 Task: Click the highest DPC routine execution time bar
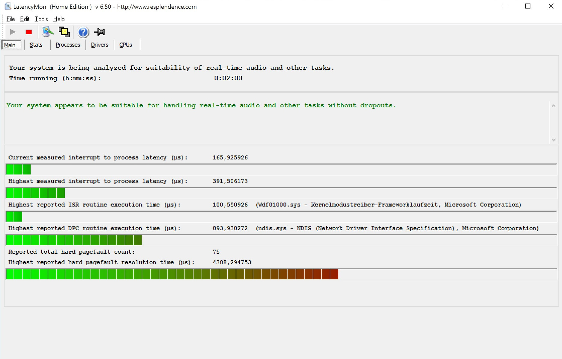coord(281,240)
